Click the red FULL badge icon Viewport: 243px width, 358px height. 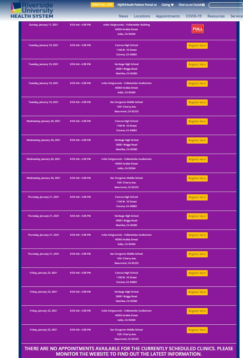pyautogui.click(x=198, y=29)
